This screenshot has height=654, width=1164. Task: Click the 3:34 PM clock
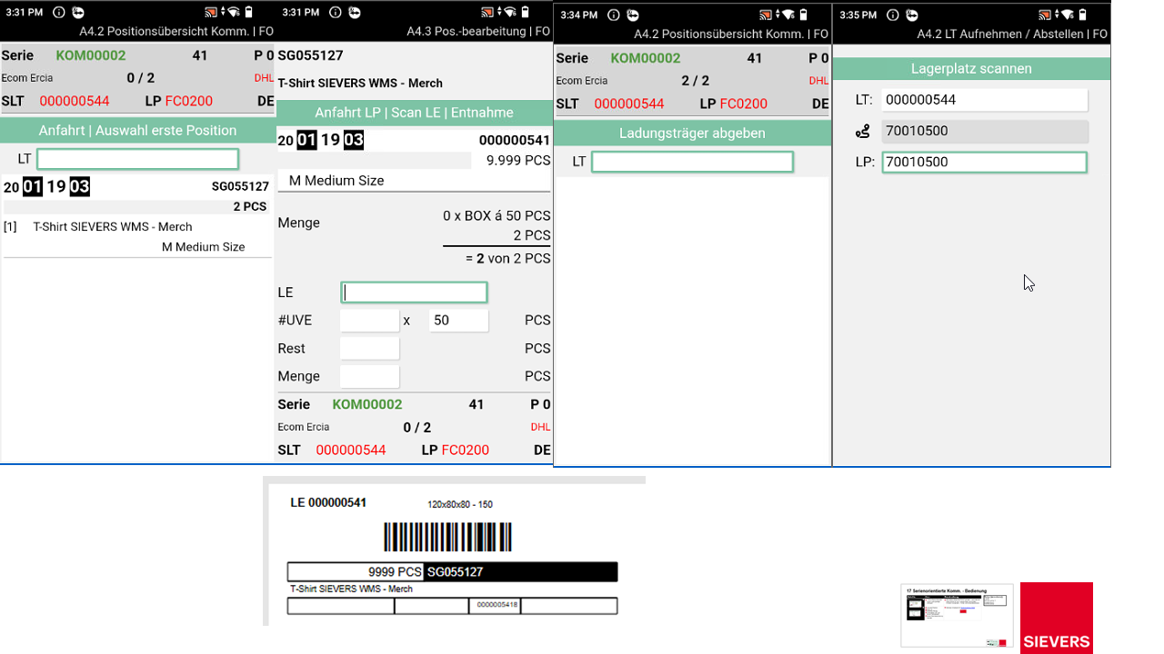point(579,15)
